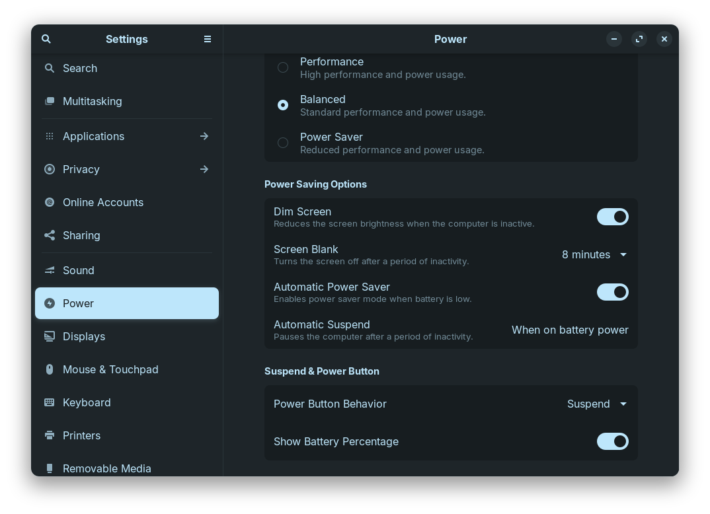Click the Mouse & Touchpad icon
Viewport: 710px width, 514px height.
tap(50, 369)
